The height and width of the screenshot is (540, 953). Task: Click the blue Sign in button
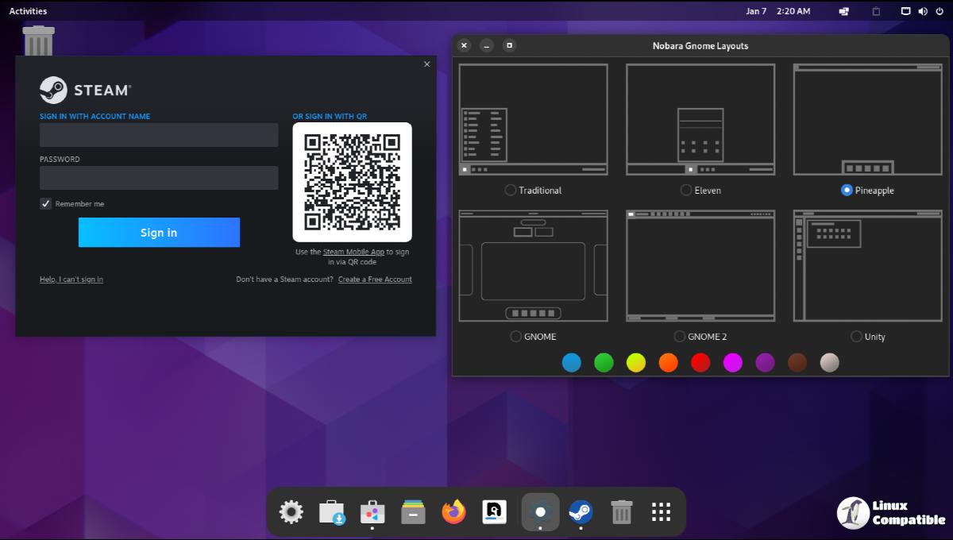(159, 233)
